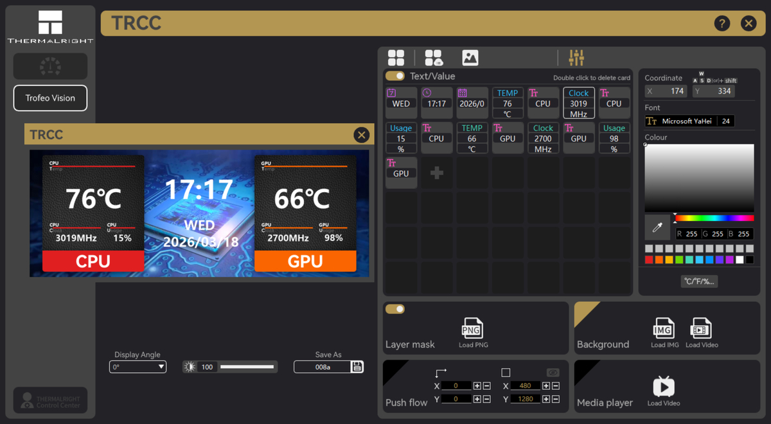The image size is (771, 424).
Task: Load Video for the background
Action: click(701, 332)
